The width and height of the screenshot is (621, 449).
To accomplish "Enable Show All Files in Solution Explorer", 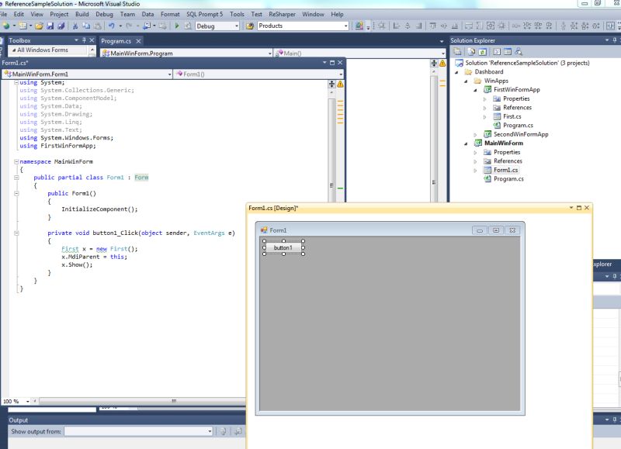I will click(x=471, y=51).
